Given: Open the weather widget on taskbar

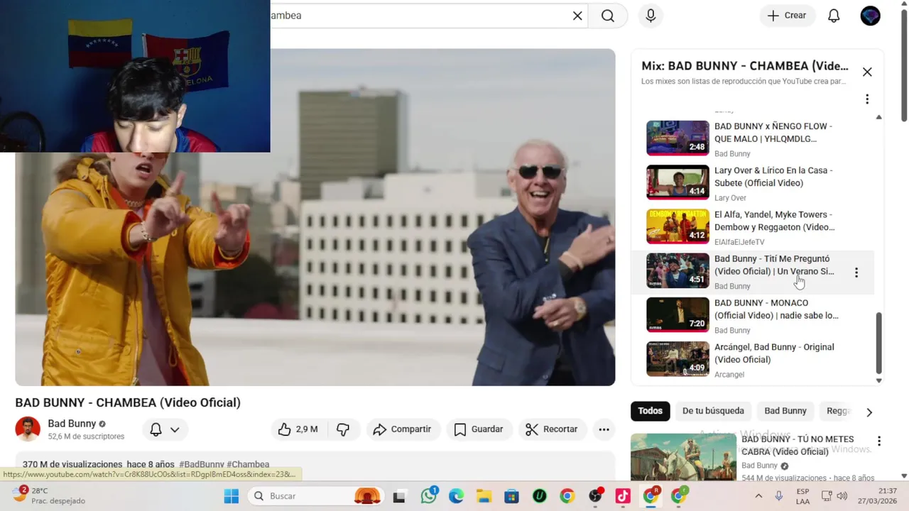Looking at the screenshot, I should click(48, 495).
